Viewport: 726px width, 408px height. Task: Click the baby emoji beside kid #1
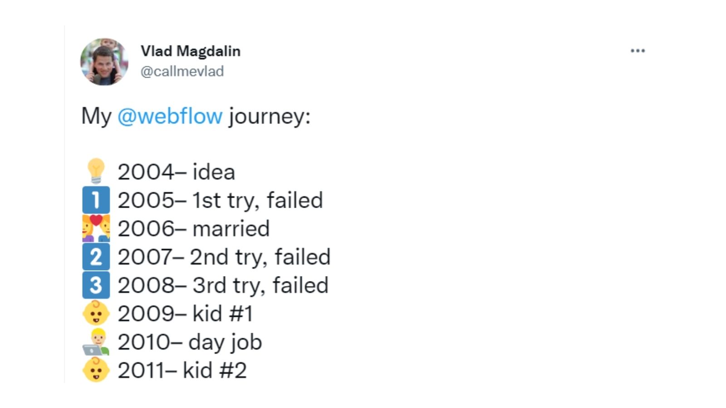click(x=96, y=313)
